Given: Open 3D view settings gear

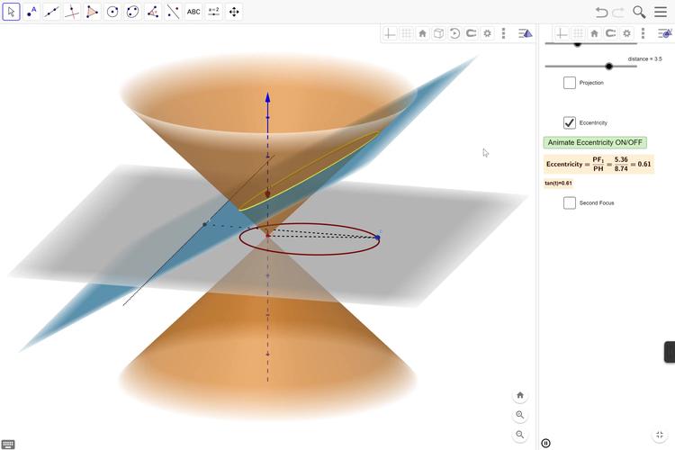Looking at the screenshot, I should [x=487, y=33].
